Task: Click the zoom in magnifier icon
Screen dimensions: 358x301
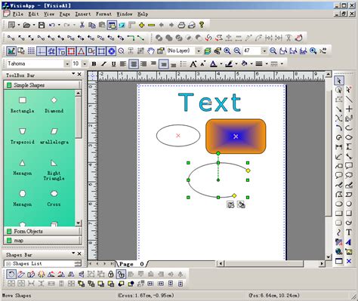Action: (x=227, y=51)
